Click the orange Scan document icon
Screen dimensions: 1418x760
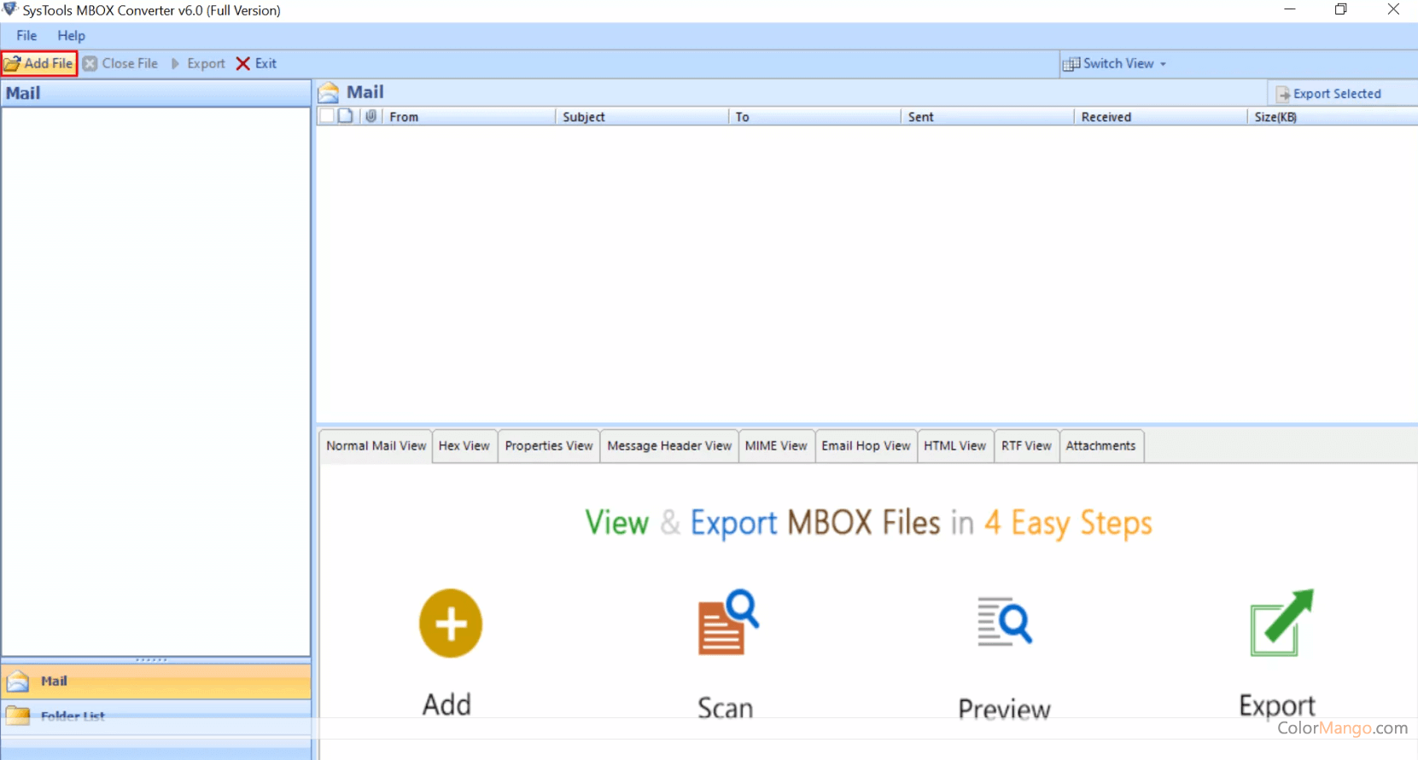[x=727, y=622]
